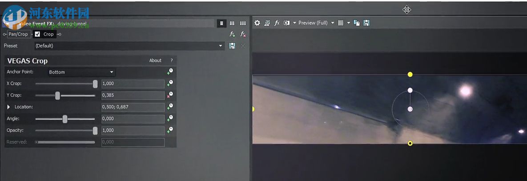
Task: Open the project video properties gear icon
Action: 257,23
